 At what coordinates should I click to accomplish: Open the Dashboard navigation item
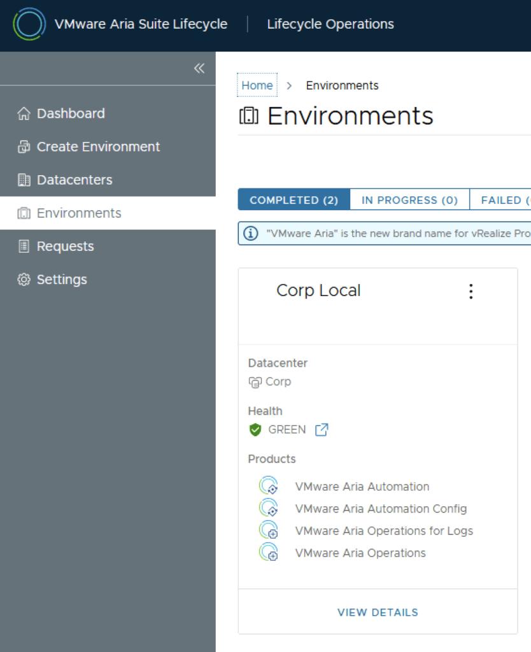pyautogui.click(x=70, y=113)
